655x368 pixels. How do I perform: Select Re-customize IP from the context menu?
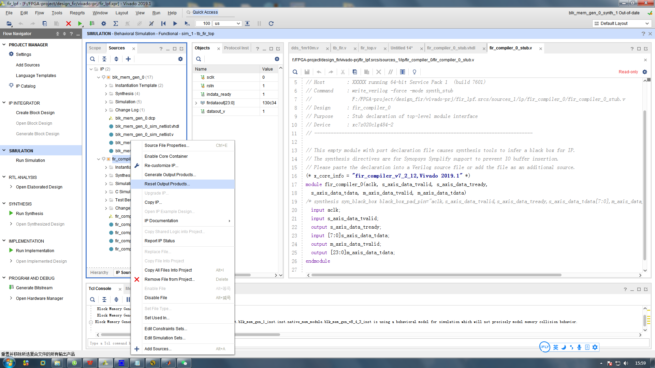coord(161,165)
